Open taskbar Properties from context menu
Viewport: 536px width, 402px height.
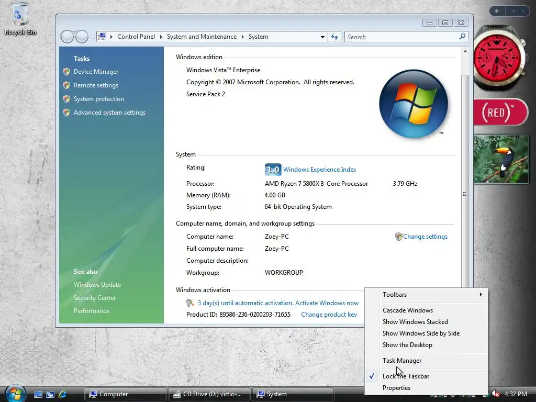pos(426,388)
